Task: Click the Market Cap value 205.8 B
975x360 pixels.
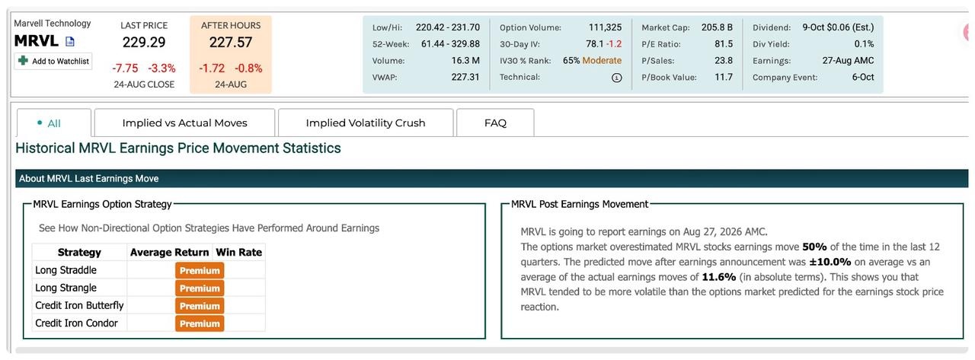Action: click(717, 27)
